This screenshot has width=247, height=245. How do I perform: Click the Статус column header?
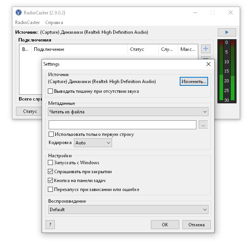[x=143, y=49]
